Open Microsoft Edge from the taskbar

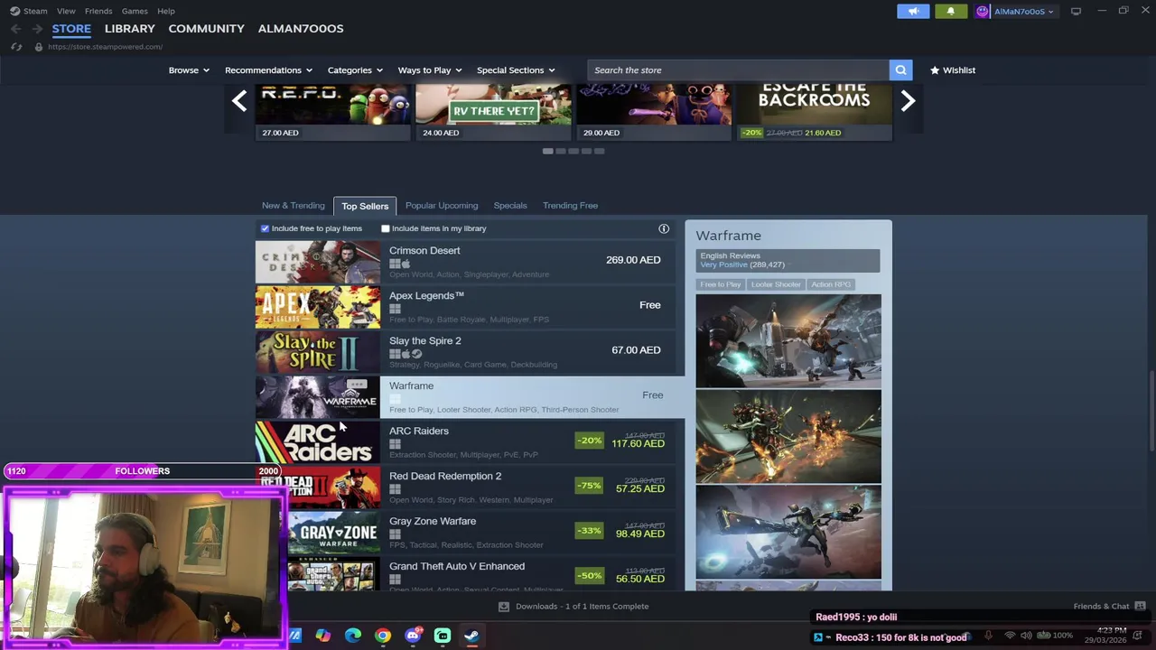click(353, 636)
